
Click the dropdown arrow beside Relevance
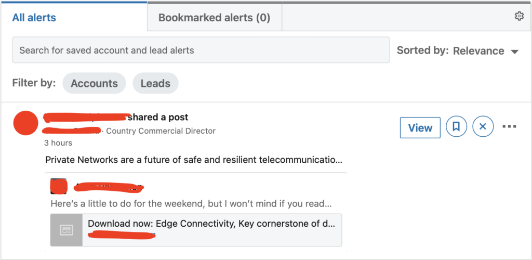(x=514, y=51)
